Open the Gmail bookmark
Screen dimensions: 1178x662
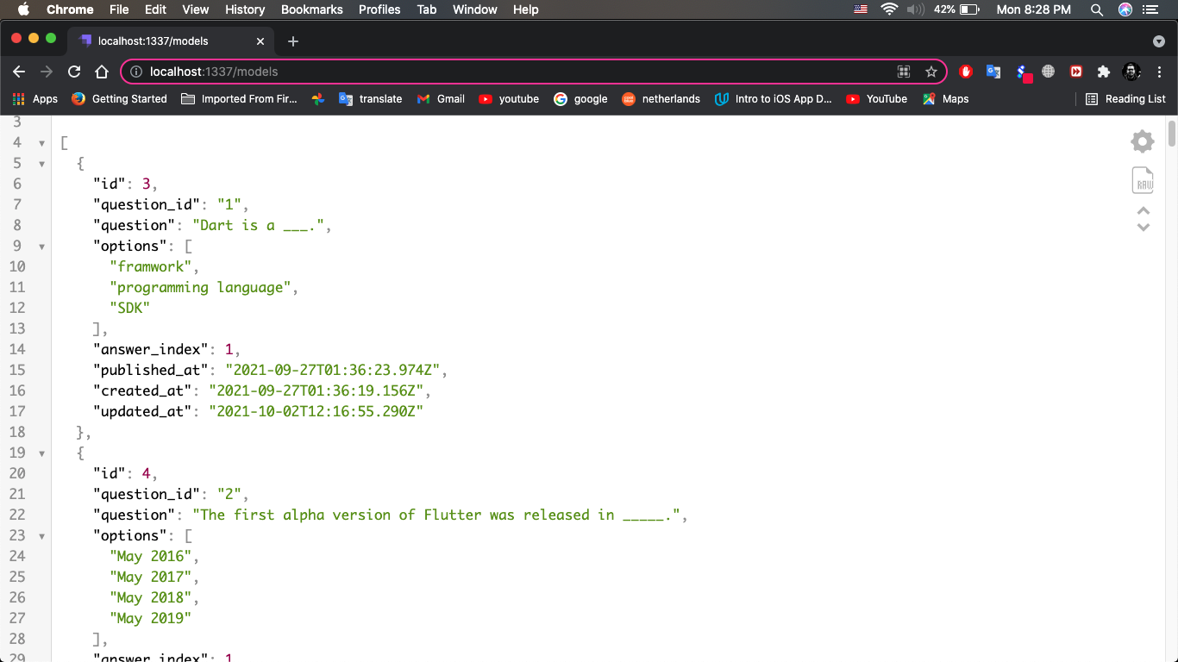coord(441,98)
